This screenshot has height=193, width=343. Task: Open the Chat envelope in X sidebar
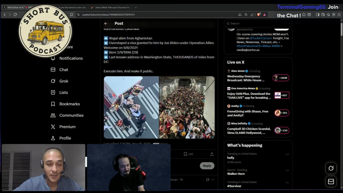tap(53, 70)
